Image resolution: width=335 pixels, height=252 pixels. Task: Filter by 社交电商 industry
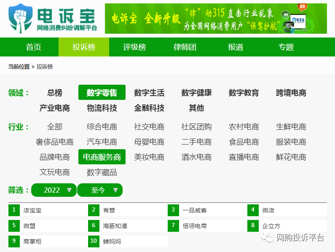point(149,127)
